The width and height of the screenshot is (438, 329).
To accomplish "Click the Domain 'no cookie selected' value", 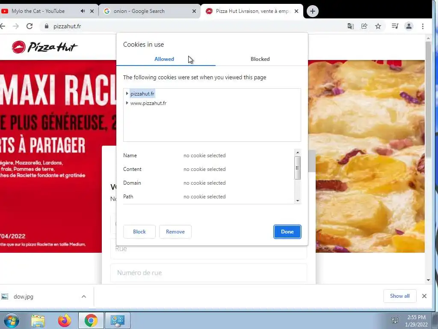I will coord(204,183).
